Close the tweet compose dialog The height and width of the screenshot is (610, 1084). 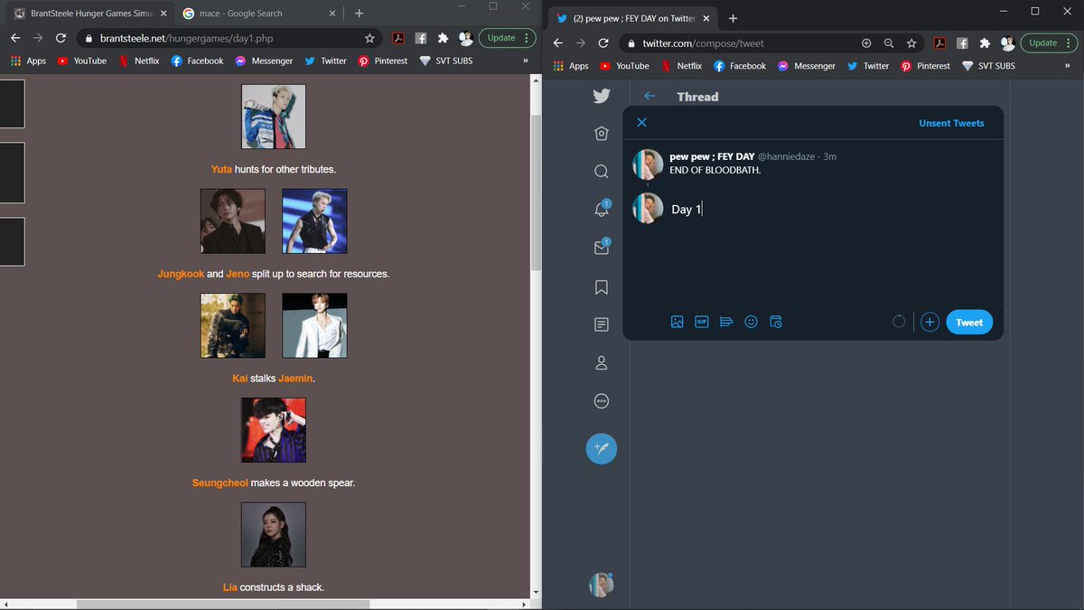tap(641, 123)
